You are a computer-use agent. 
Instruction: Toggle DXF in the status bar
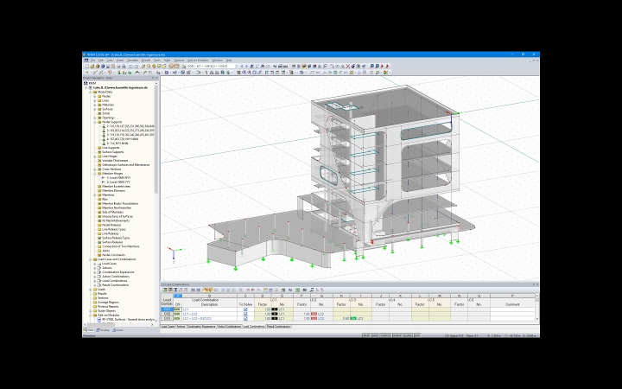coord(417,335)
